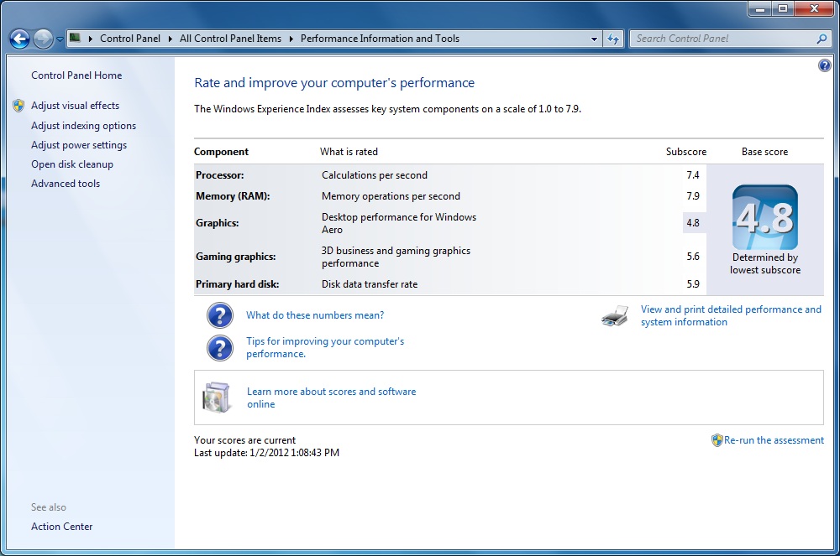Open Tips for improving your computer's performance
This screenshot has height=556, width=840.
325,347
